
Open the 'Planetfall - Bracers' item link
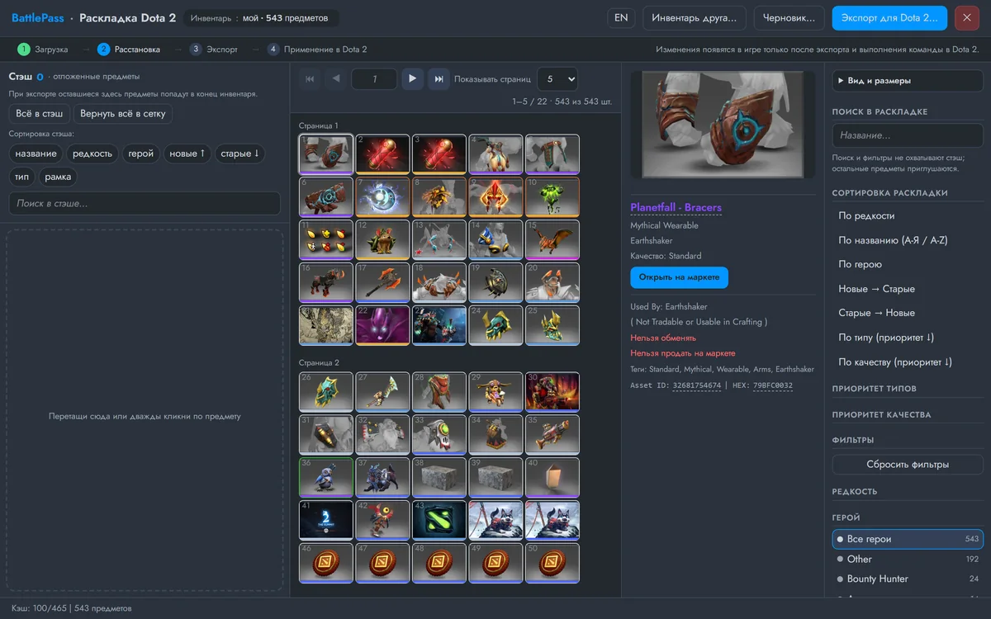(676, 207)
